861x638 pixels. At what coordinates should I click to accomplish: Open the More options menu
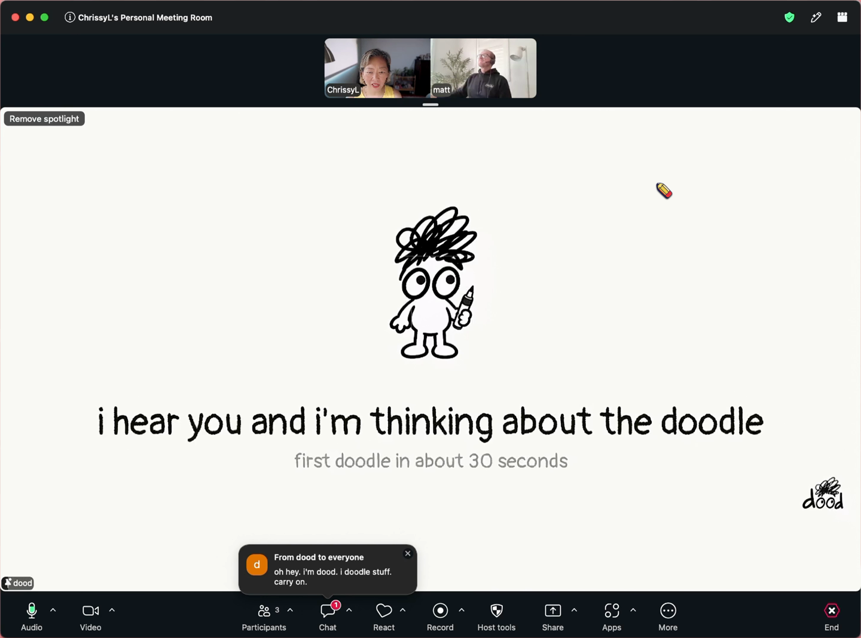668,616
